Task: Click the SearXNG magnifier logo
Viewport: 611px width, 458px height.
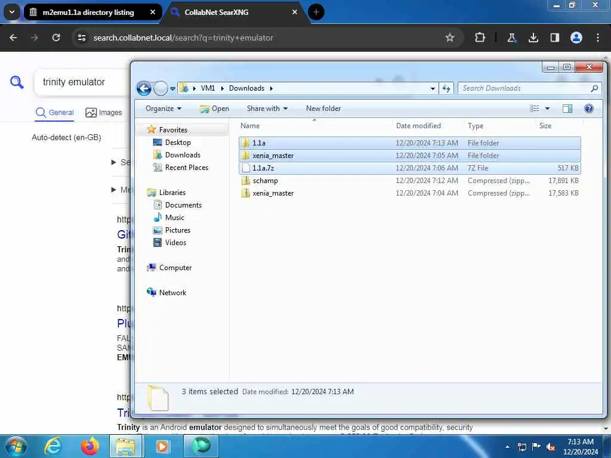Action: click(17, 82)
